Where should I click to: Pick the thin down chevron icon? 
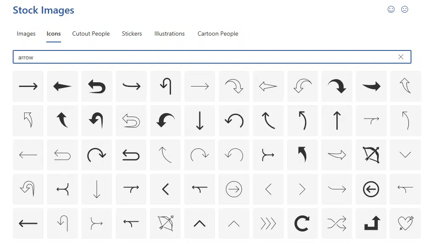[x=405, y=155]
